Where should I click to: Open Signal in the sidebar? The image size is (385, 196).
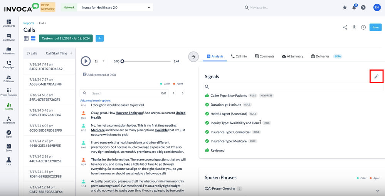[9, 134]
